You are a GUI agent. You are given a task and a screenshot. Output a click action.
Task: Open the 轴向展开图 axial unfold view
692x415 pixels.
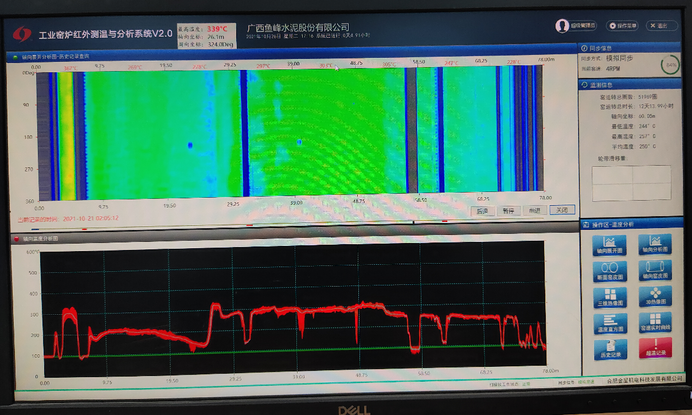[x=610, y=245]
